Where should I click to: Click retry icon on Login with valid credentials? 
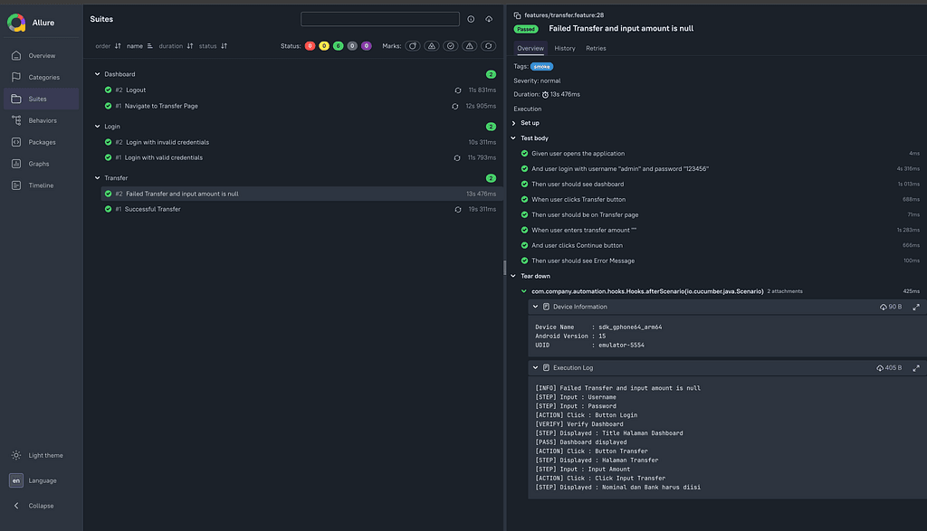point(457,157)
